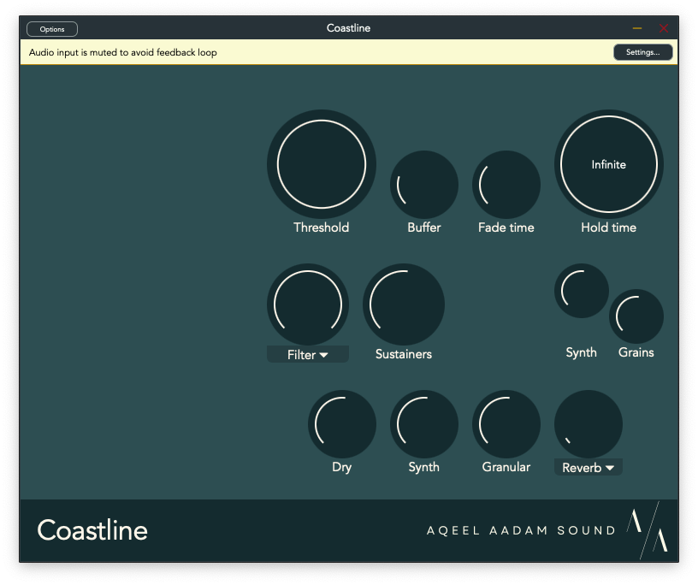This screenshot has width=698, height=585.
Task: Click the Reverb knob
Action: (588, 424)
